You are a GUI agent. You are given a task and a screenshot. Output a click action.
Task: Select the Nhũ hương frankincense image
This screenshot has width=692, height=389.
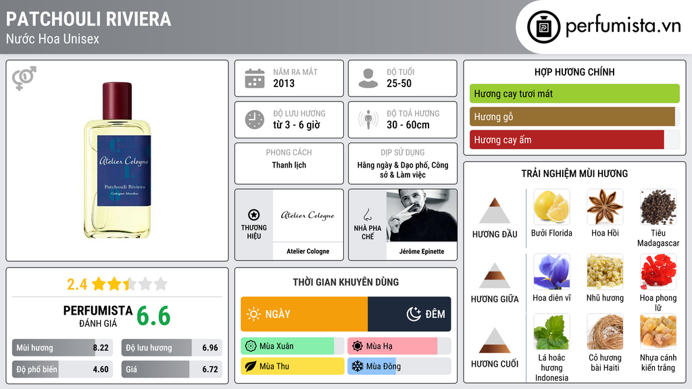(x=605, y=271)
